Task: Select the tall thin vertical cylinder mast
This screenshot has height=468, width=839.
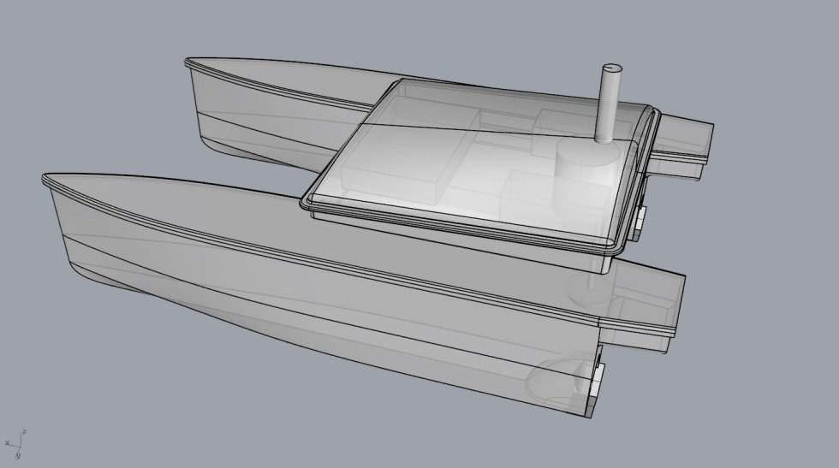Action: pyautogui.click(x=609, y=104)
